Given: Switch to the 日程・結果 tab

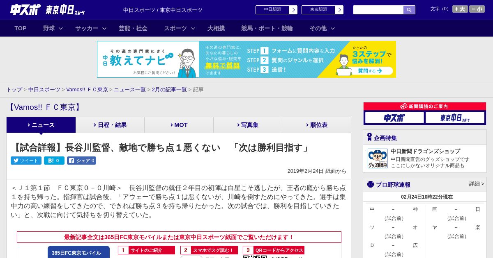Looking at the screenshot, I should (110, 125).
